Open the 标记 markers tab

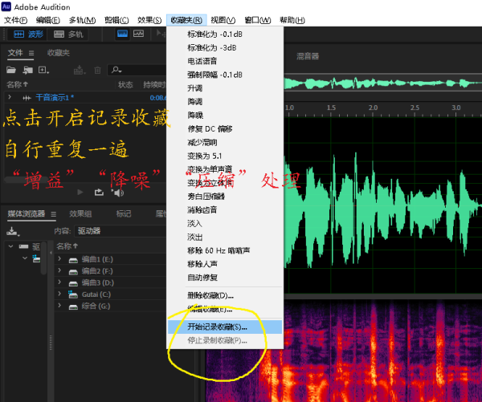tap(123, 214)
